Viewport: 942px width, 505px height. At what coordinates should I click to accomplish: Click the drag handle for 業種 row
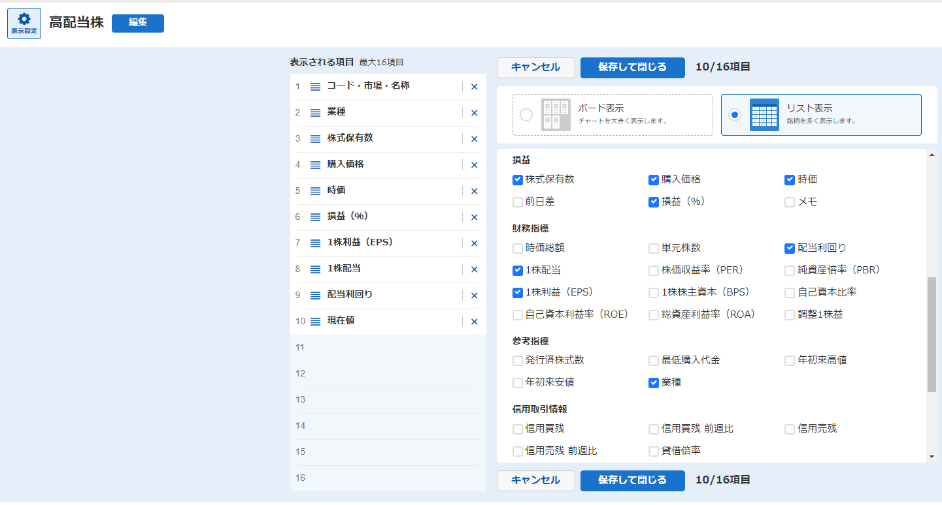click(315, 112)
